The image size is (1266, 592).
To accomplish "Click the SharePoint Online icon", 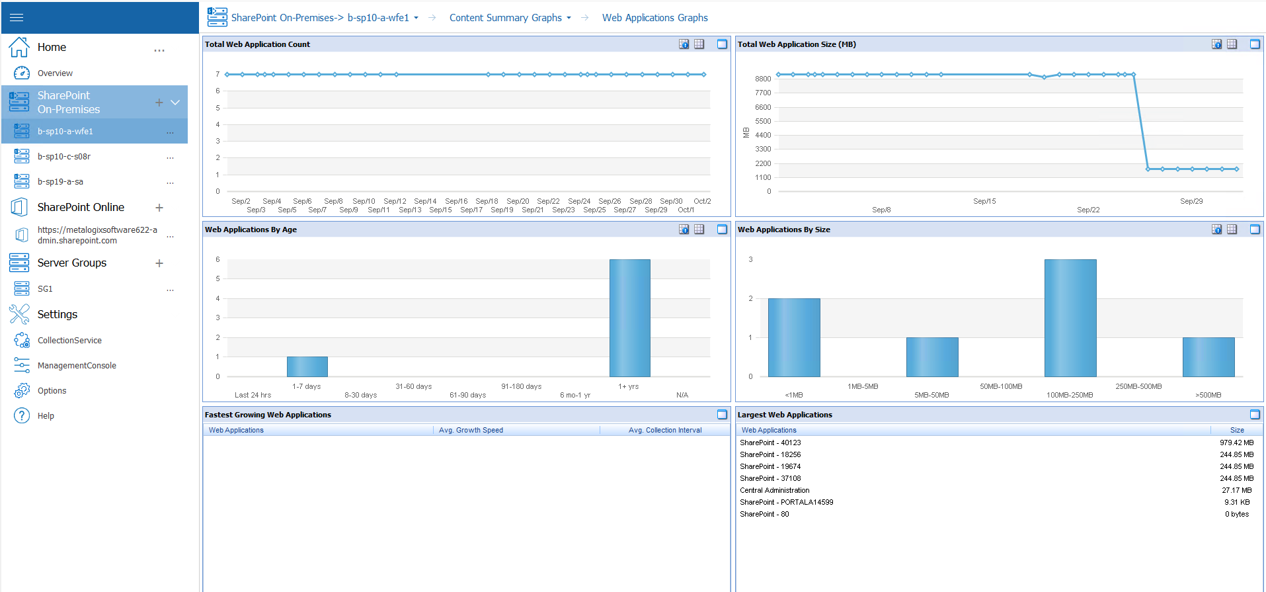I will coord(19,207).
